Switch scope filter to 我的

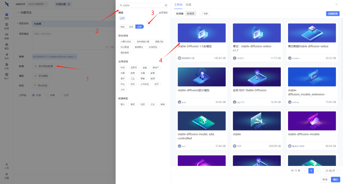(x=123, y=27)
